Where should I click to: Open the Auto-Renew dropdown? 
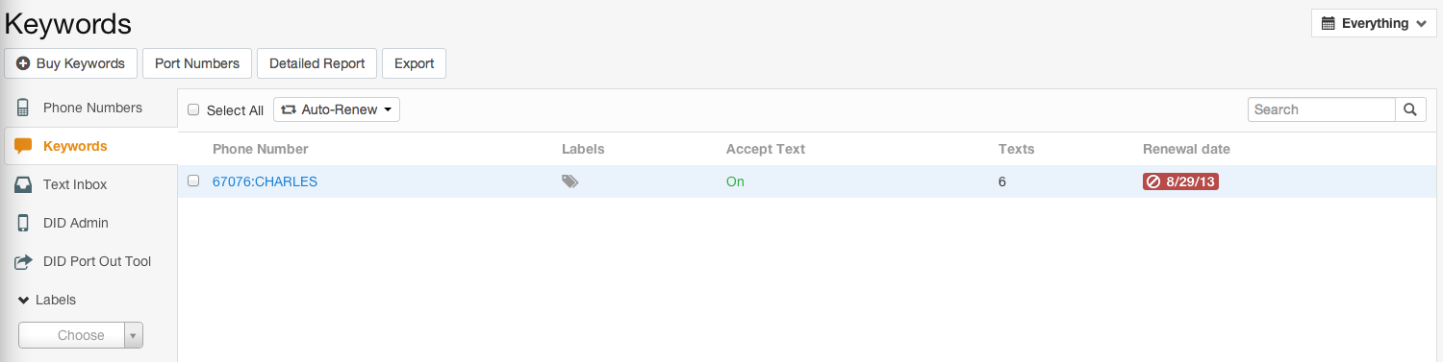point(337,109)
